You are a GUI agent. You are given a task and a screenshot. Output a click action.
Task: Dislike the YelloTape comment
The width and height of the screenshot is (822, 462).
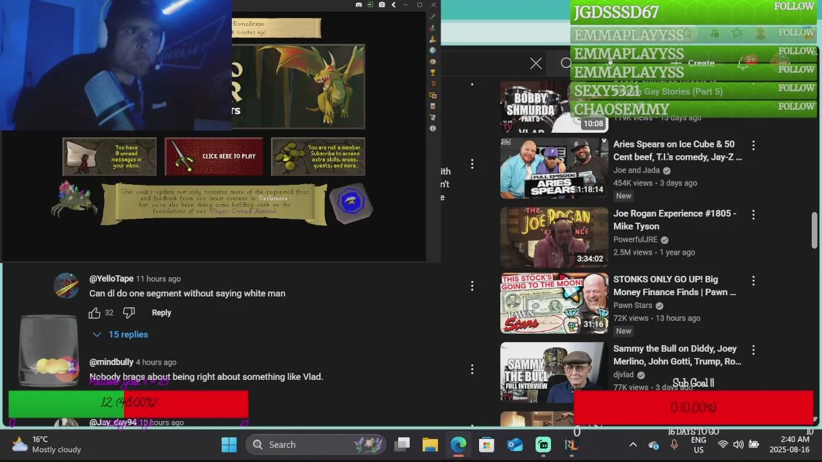pyautogui.click(x=129, y=313)
